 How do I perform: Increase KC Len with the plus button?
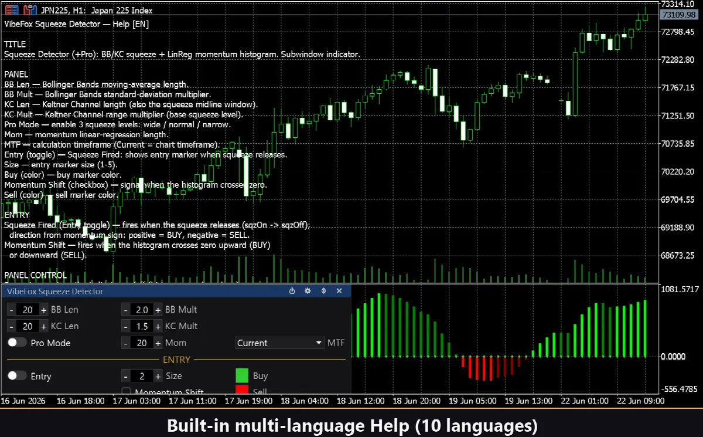(44, 326)
